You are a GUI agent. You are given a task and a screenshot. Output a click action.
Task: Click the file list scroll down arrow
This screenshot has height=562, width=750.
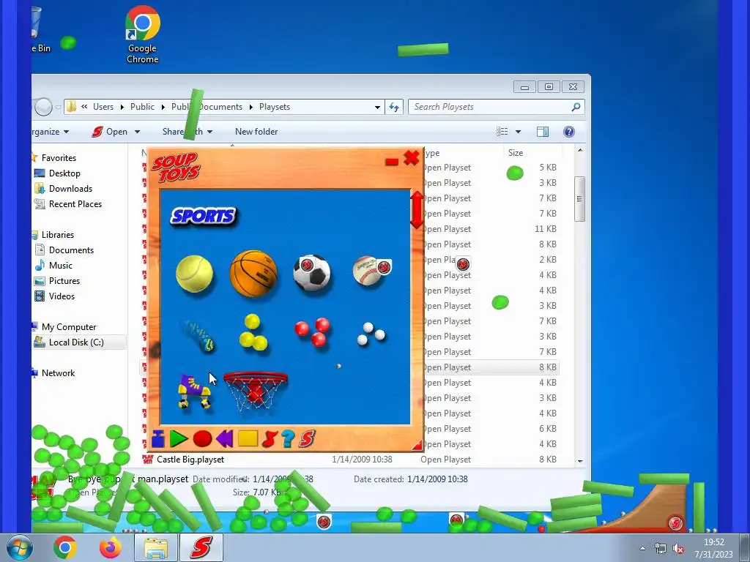click(x=580, y=461)
